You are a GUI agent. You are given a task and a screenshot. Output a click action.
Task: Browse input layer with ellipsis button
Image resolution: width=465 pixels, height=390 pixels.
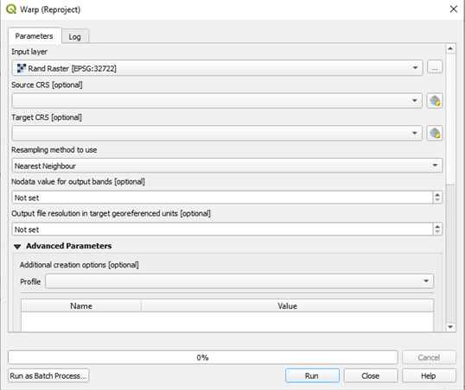click(435, 66)
